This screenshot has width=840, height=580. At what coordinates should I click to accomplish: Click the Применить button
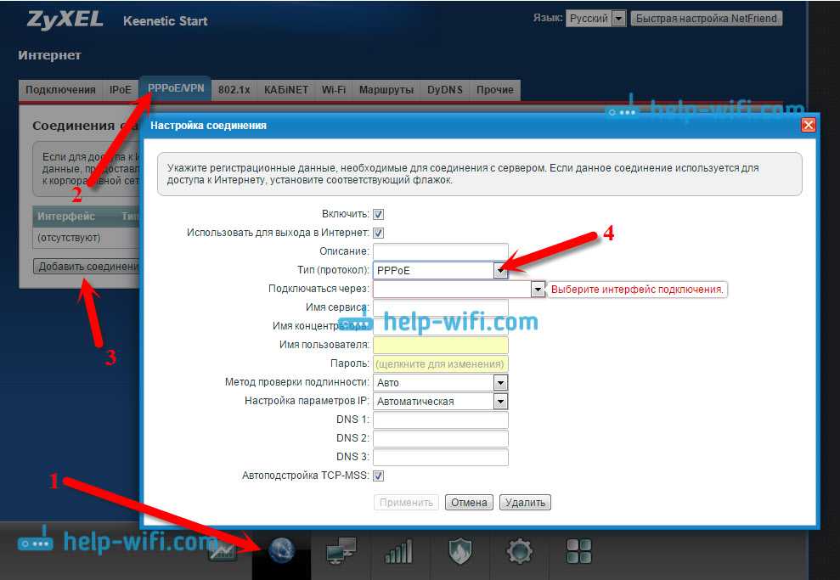point(406,503)
